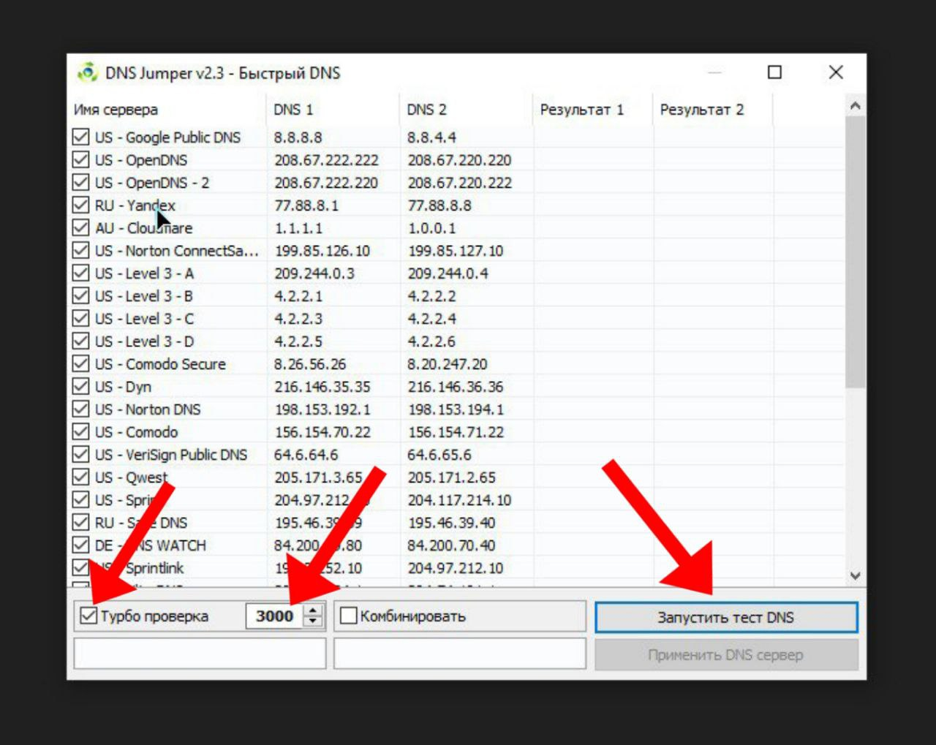The height and width of the screenshot is (745, 936).
Task: Uncheck the US - Google Public DNS checkbox
Action: coord(81,137)
